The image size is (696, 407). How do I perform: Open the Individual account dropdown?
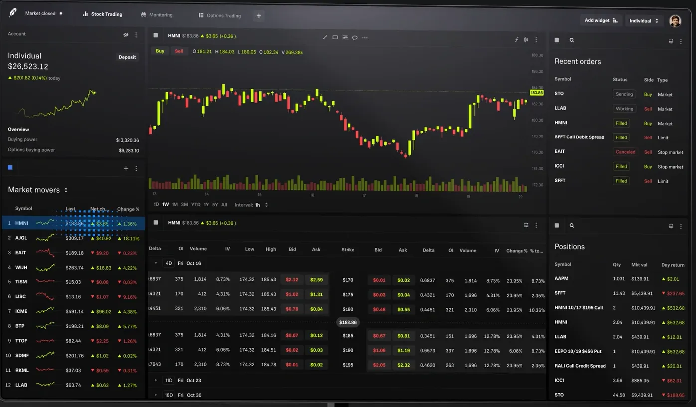pyautogui.click(x=644, y=21)
